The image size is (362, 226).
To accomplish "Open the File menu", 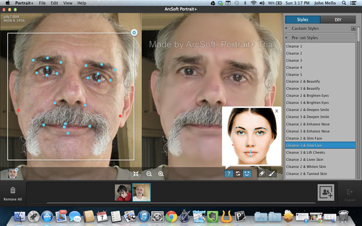I will pyautogui.click(x=42, y=3).
